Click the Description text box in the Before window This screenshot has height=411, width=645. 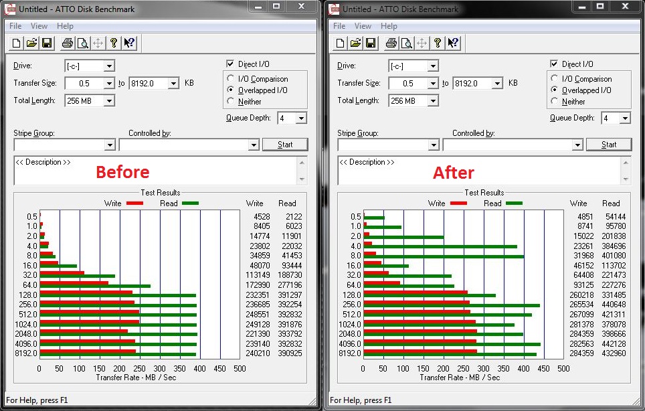pos(155,171)
